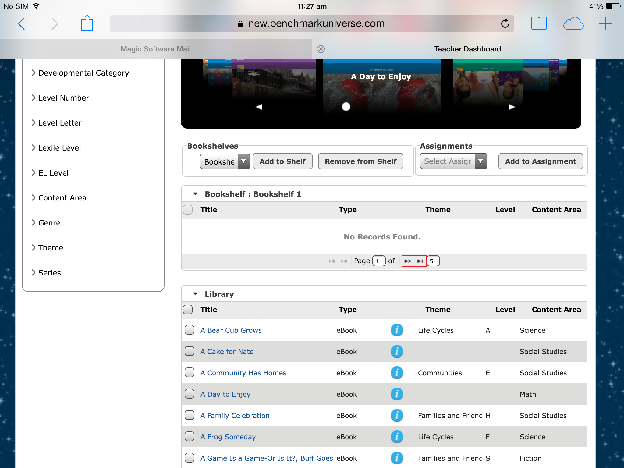
Task: Check A Bear Cub Grows row
Action: 190,330
